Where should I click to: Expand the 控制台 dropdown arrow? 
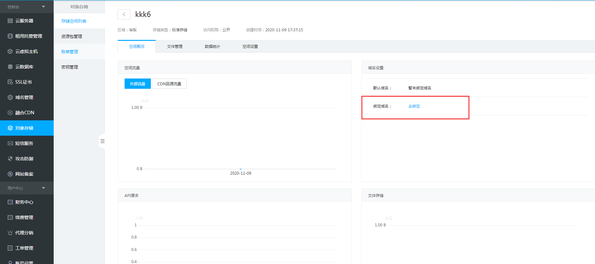click(43, 7)
